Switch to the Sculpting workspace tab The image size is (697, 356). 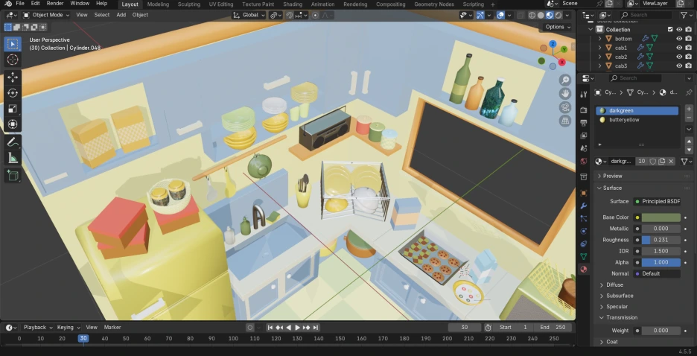coord(189,4)
